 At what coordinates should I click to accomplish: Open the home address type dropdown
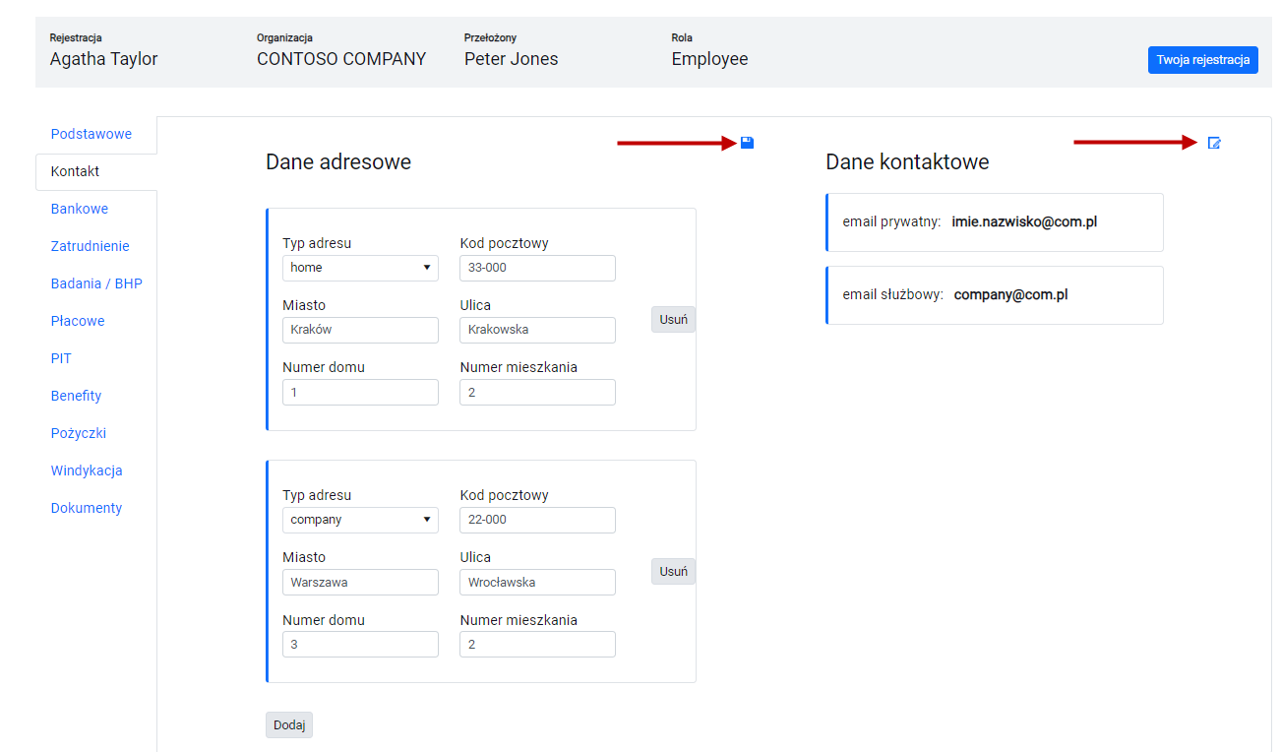coord(361,268)
